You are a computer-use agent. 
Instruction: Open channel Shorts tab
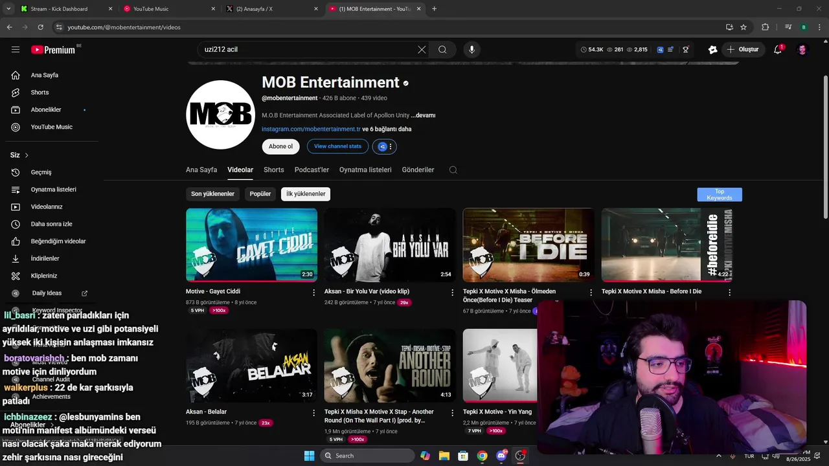274,170
